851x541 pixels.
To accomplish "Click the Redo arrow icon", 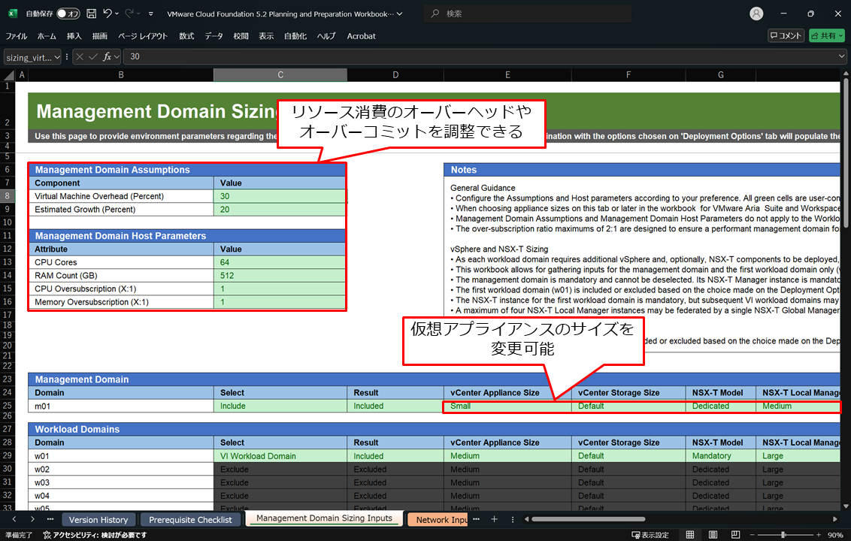I will 129,14.
